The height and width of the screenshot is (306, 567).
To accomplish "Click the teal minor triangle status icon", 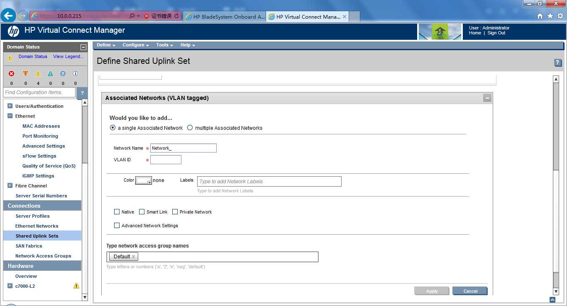I will [x=50, y=73].
